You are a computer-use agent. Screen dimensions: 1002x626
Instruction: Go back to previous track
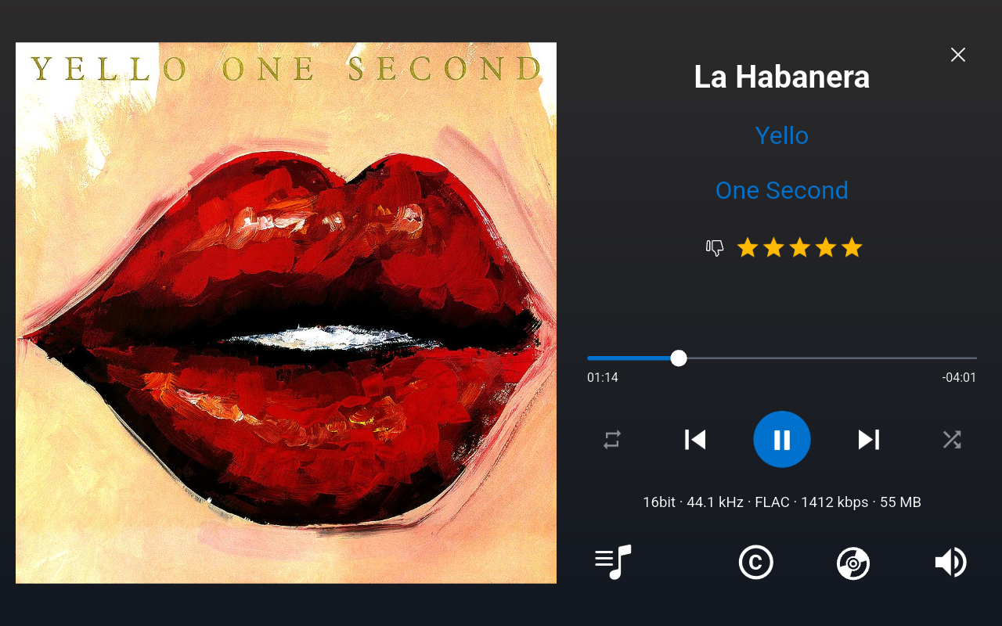[695, 440]
